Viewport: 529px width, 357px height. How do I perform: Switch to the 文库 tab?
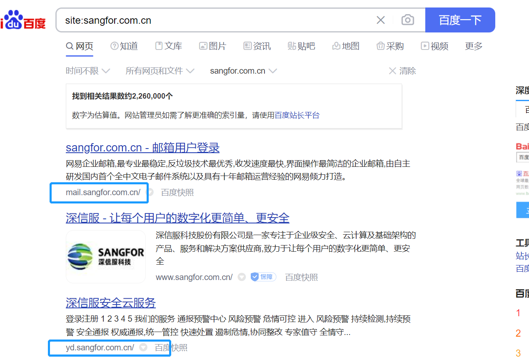168,46
